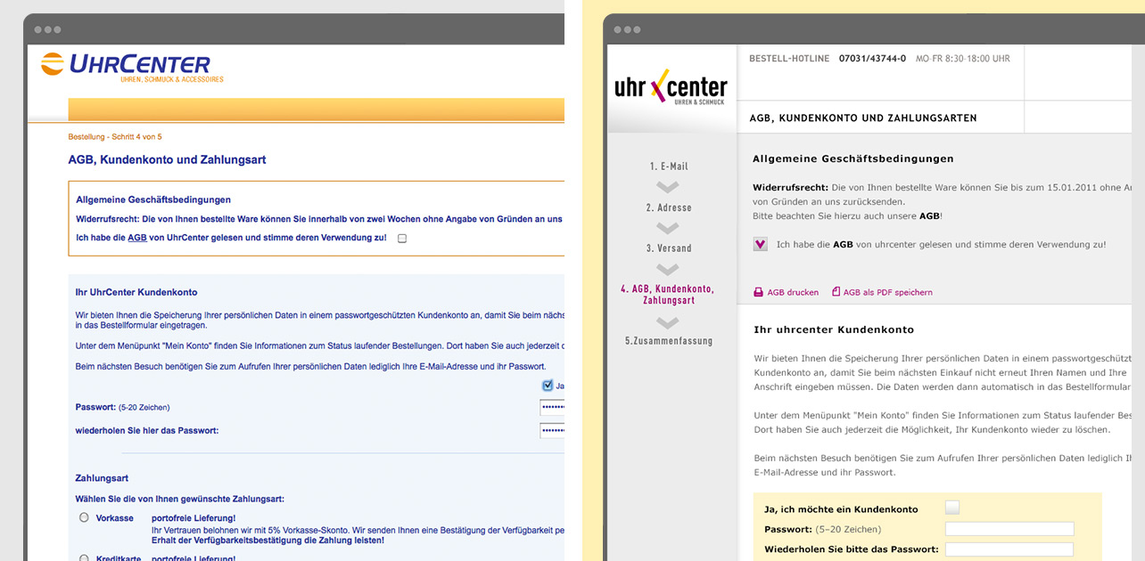Tick the 'Ja, ich möchte ein Kundenkonto' checkbox

click(952, 508)
